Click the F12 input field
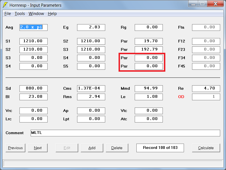 [x=206, y=41]
